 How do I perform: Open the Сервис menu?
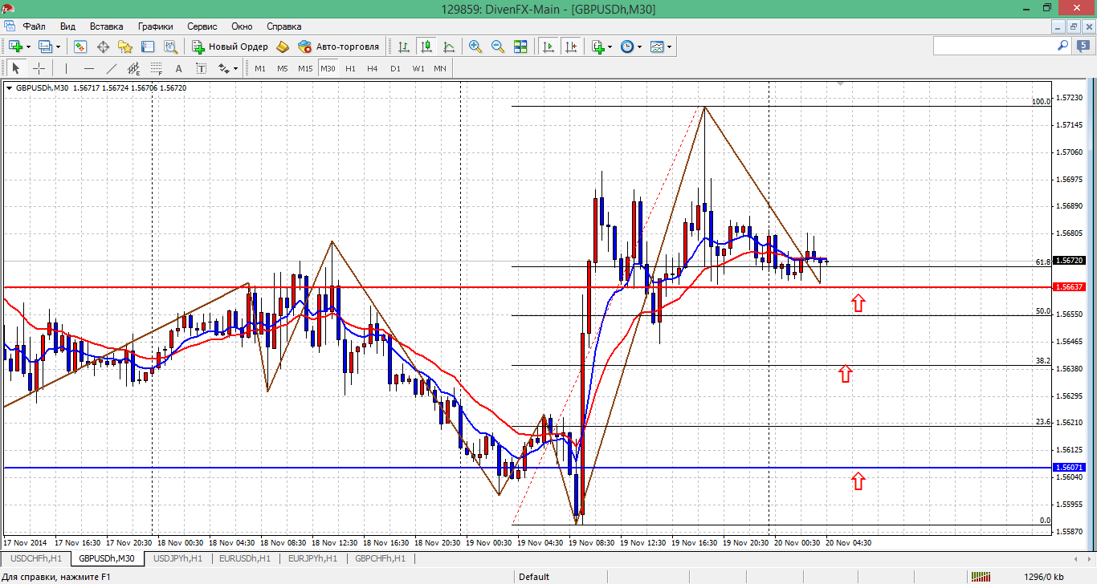tap(202, 26)
